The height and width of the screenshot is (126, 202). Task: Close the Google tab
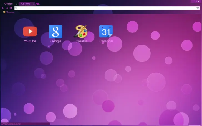point(17,4)
